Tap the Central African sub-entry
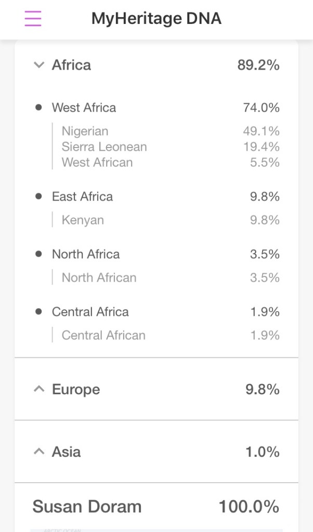 tap(103, 335)
